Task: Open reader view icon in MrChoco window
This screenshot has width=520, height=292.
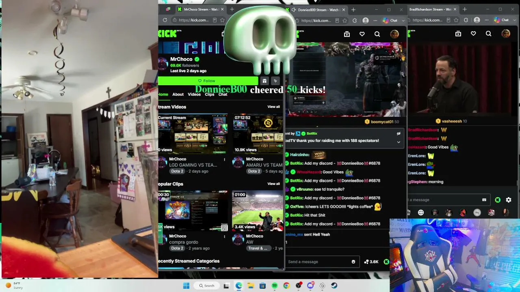Action: 214,20
